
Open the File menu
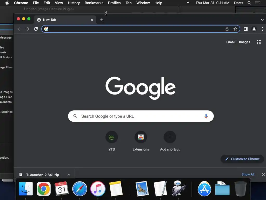pyautogui.click(x=36, y=3)
